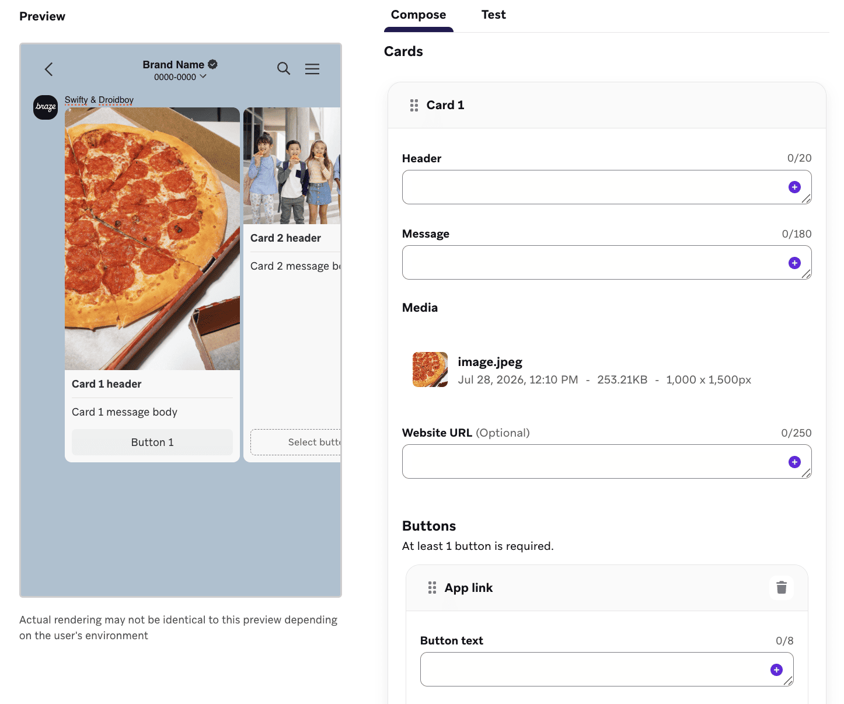Click the kids photo in Card 2 preview
The height and width of the screenshot is (704, 844).
pyautogui.click(x=292, y=166)
